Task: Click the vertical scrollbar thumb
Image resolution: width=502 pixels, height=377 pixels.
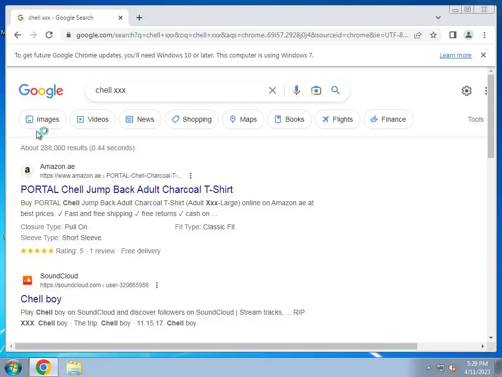Action: tap(491, 116)
